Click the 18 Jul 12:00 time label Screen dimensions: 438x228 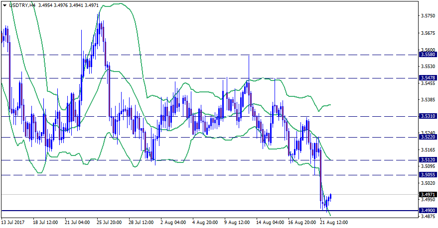coord(46,223)
